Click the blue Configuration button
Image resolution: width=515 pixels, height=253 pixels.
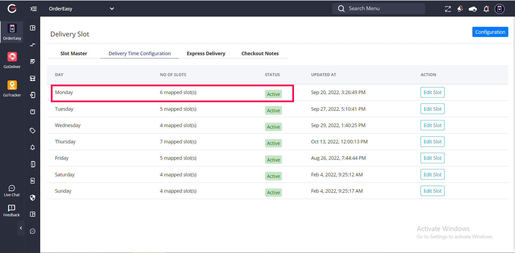[x=490, y=32]
